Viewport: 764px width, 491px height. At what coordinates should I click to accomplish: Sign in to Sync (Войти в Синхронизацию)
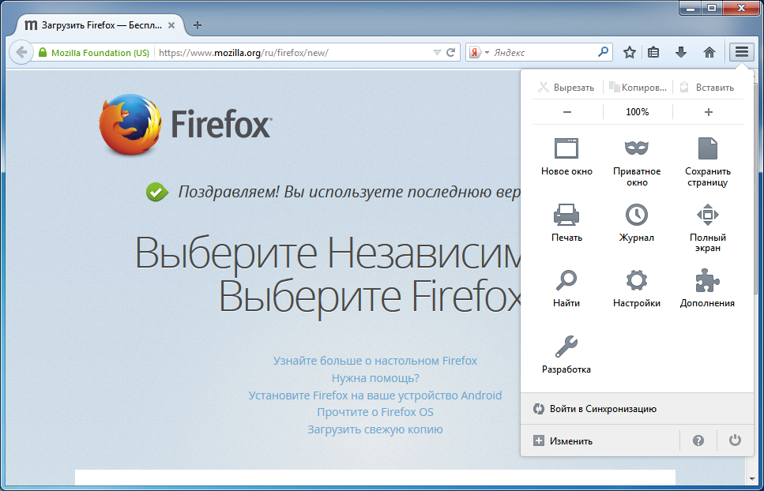point(638,409)
